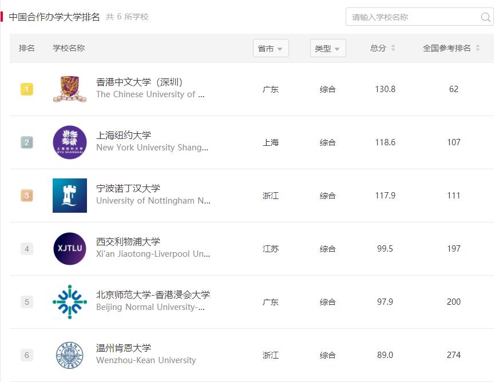Click the 全国参考排名 header label
499x382 pixels.
(446, 48)
